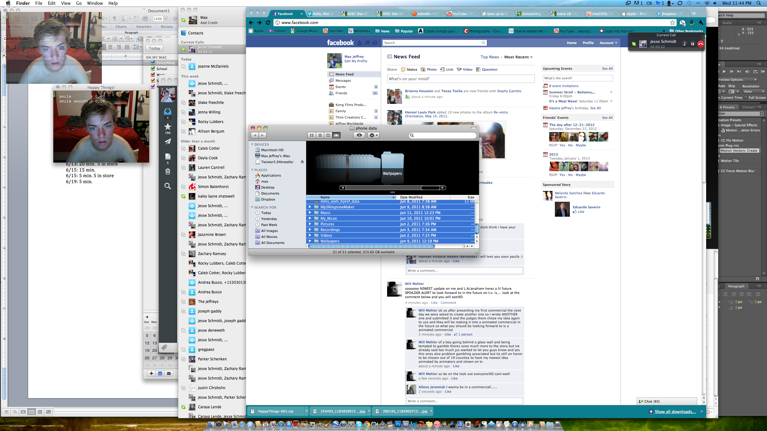Open the Facebook Profile link
Screen dimensions: 767x431
point(588,43)
